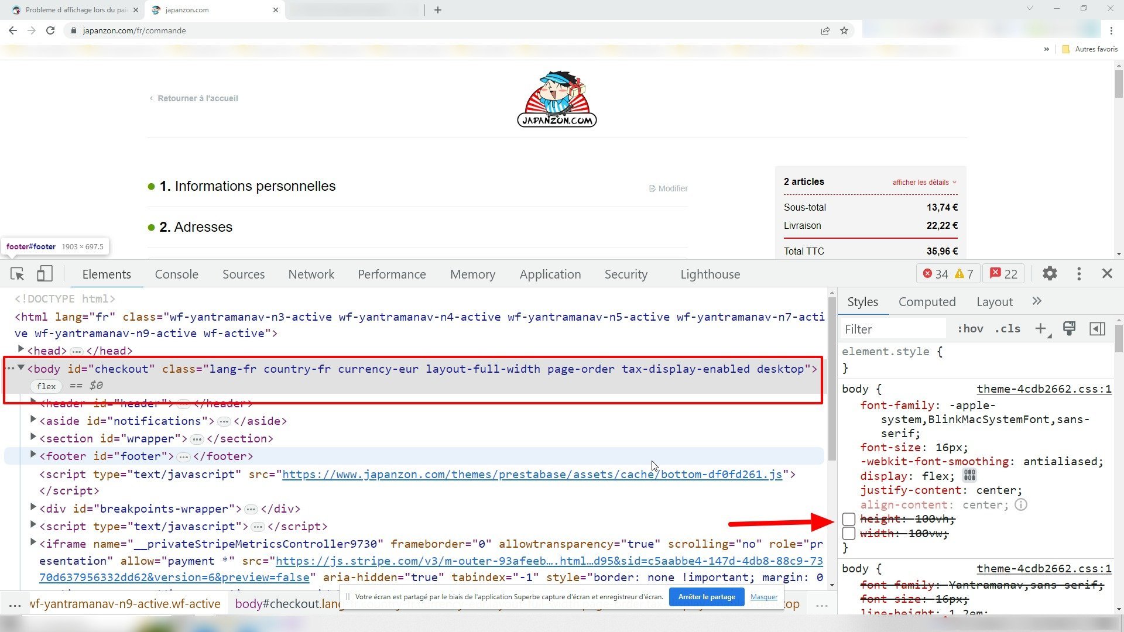1124x632 pixels.
Task: Open the Autres favoris folder
Action: (x=1090, y=49)
